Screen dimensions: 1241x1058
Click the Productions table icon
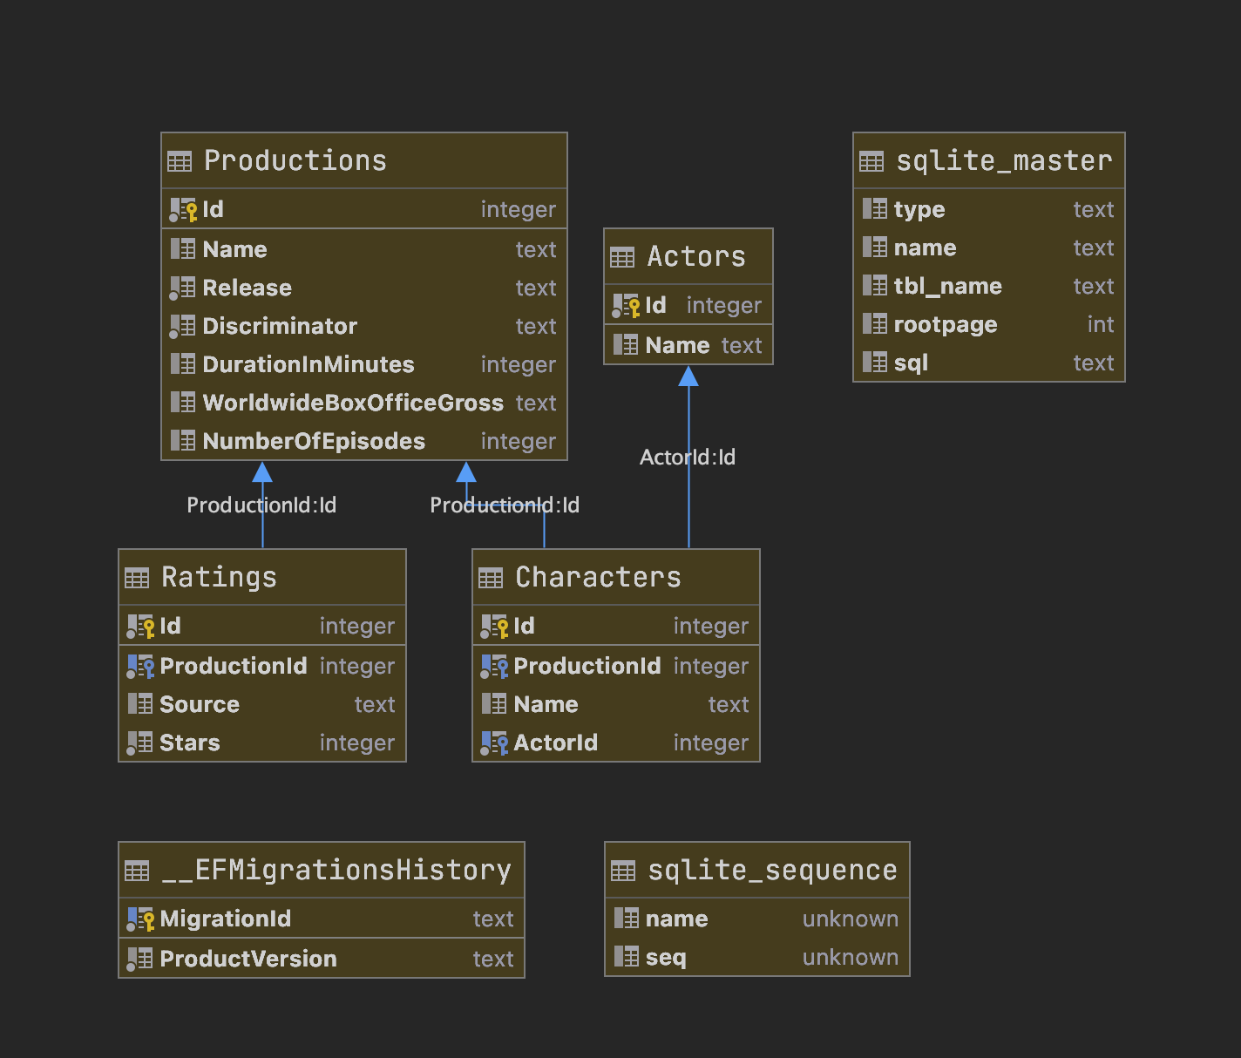(180, 161)
